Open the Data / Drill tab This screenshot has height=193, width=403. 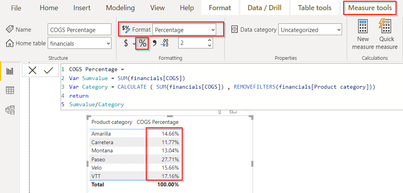pos(265,8)
